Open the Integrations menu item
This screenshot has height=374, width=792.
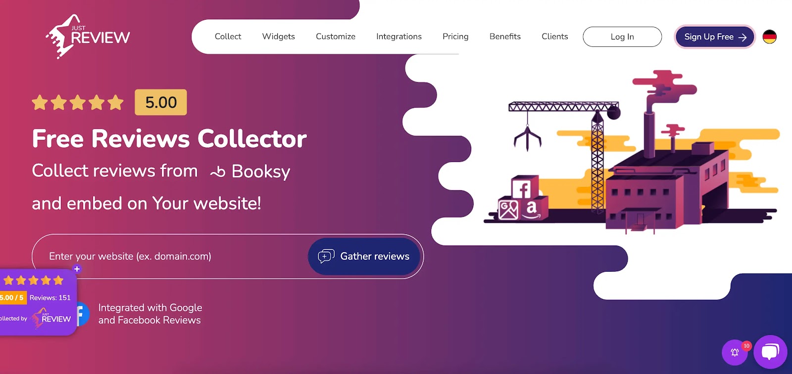(x=399, y=37)
